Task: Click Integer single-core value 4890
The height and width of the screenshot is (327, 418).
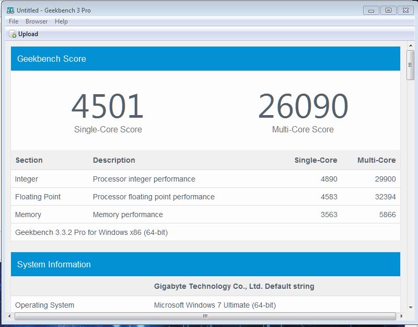Action: coord(329,179)
